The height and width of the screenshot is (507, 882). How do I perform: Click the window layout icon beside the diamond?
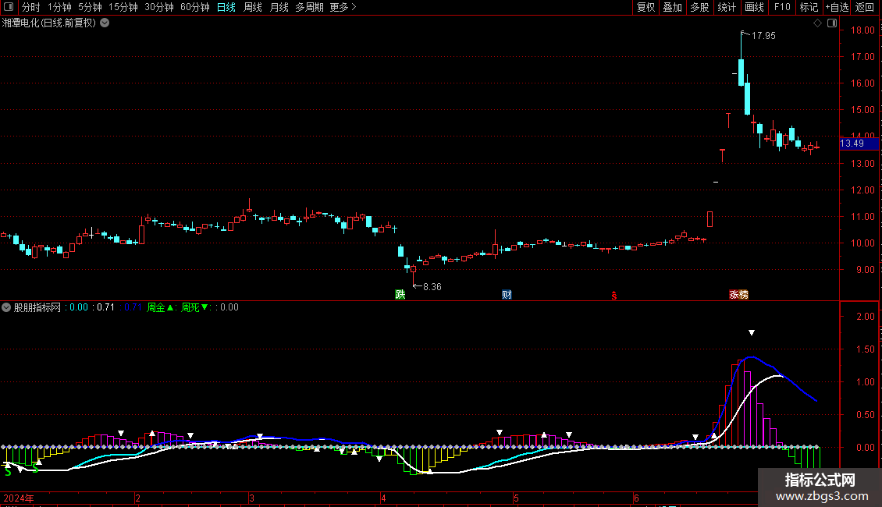pyautogui.click(x=832, y=23)
